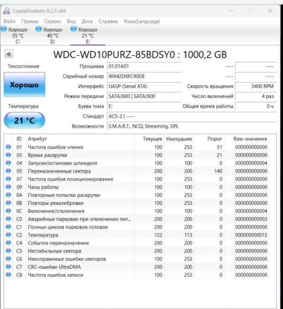Click the CrystalDiskInfo title bar icon
Viewport: 283px width, 309px height.
7,11
